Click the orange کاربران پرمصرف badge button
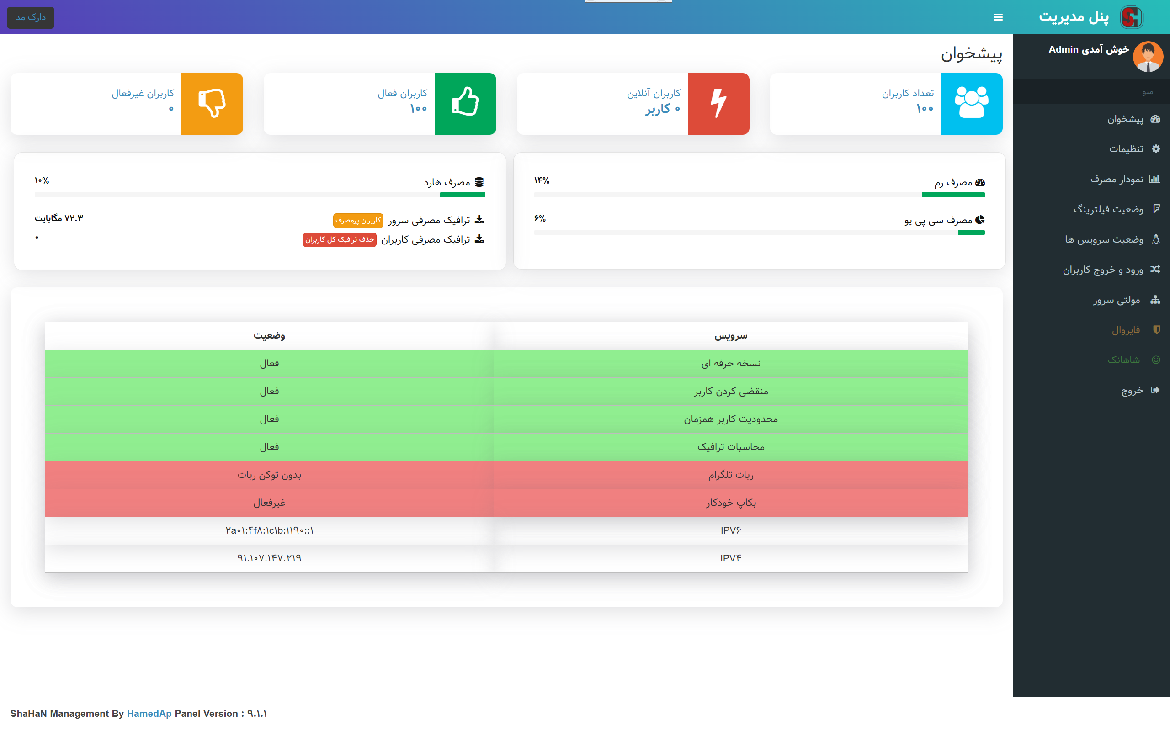This screenshot has height=731, width=1170. point(358,221)
